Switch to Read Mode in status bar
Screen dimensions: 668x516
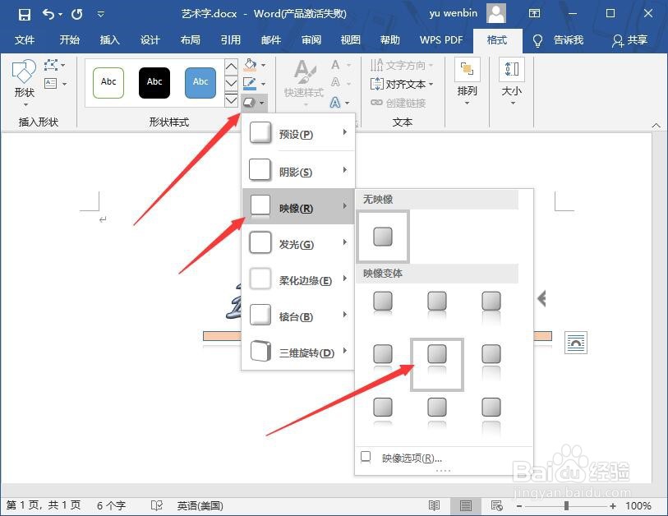435,505
